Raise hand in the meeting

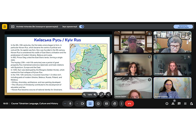tap(114, 103)
